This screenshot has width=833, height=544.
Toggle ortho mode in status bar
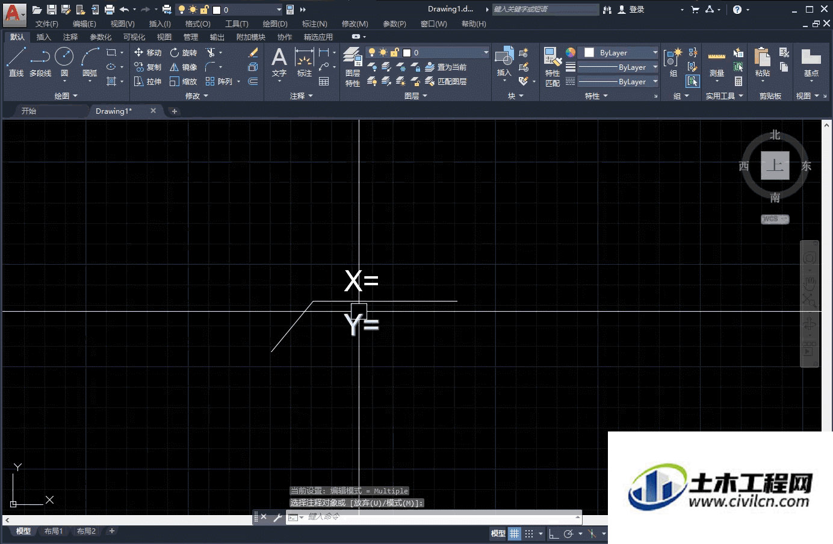554,533
